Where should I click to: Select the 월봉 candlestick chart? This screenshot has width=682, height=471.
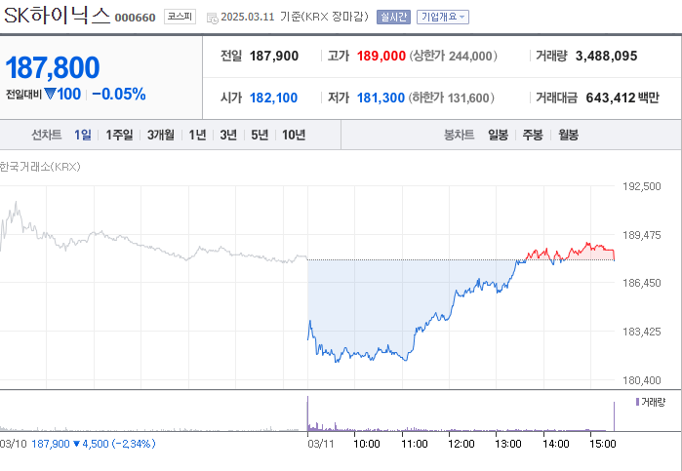[x=569, y=135]
